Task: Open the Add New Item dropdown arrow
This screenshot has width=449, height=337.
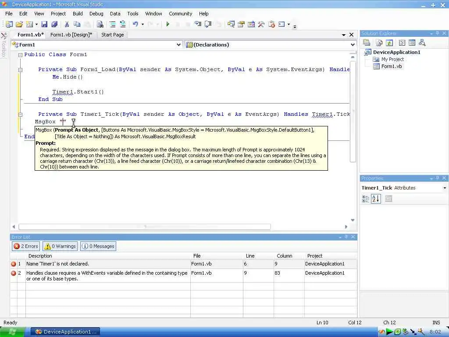Action: [36, 25]
